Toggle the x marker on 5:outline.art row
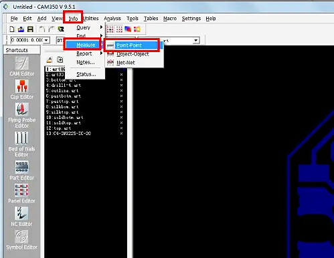This screenshot has width=334, height=258. click(x=121, y=90)
